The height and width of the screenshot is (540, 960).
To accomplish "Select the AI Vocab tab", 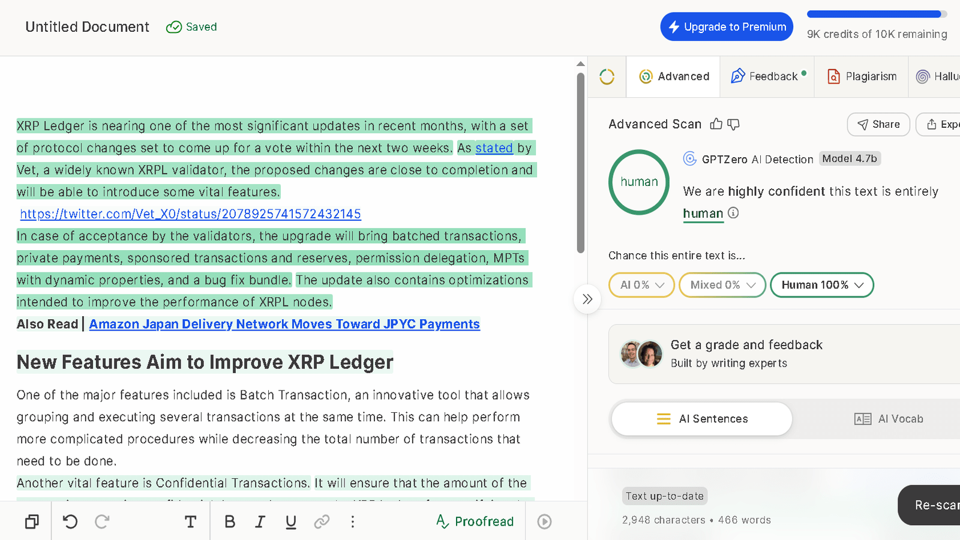I will (x=888, y=419).
